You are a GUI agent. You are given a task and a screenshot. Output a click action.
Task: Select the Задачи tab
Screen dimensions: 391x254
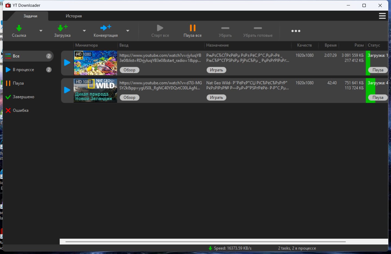[x=30, y=16]
